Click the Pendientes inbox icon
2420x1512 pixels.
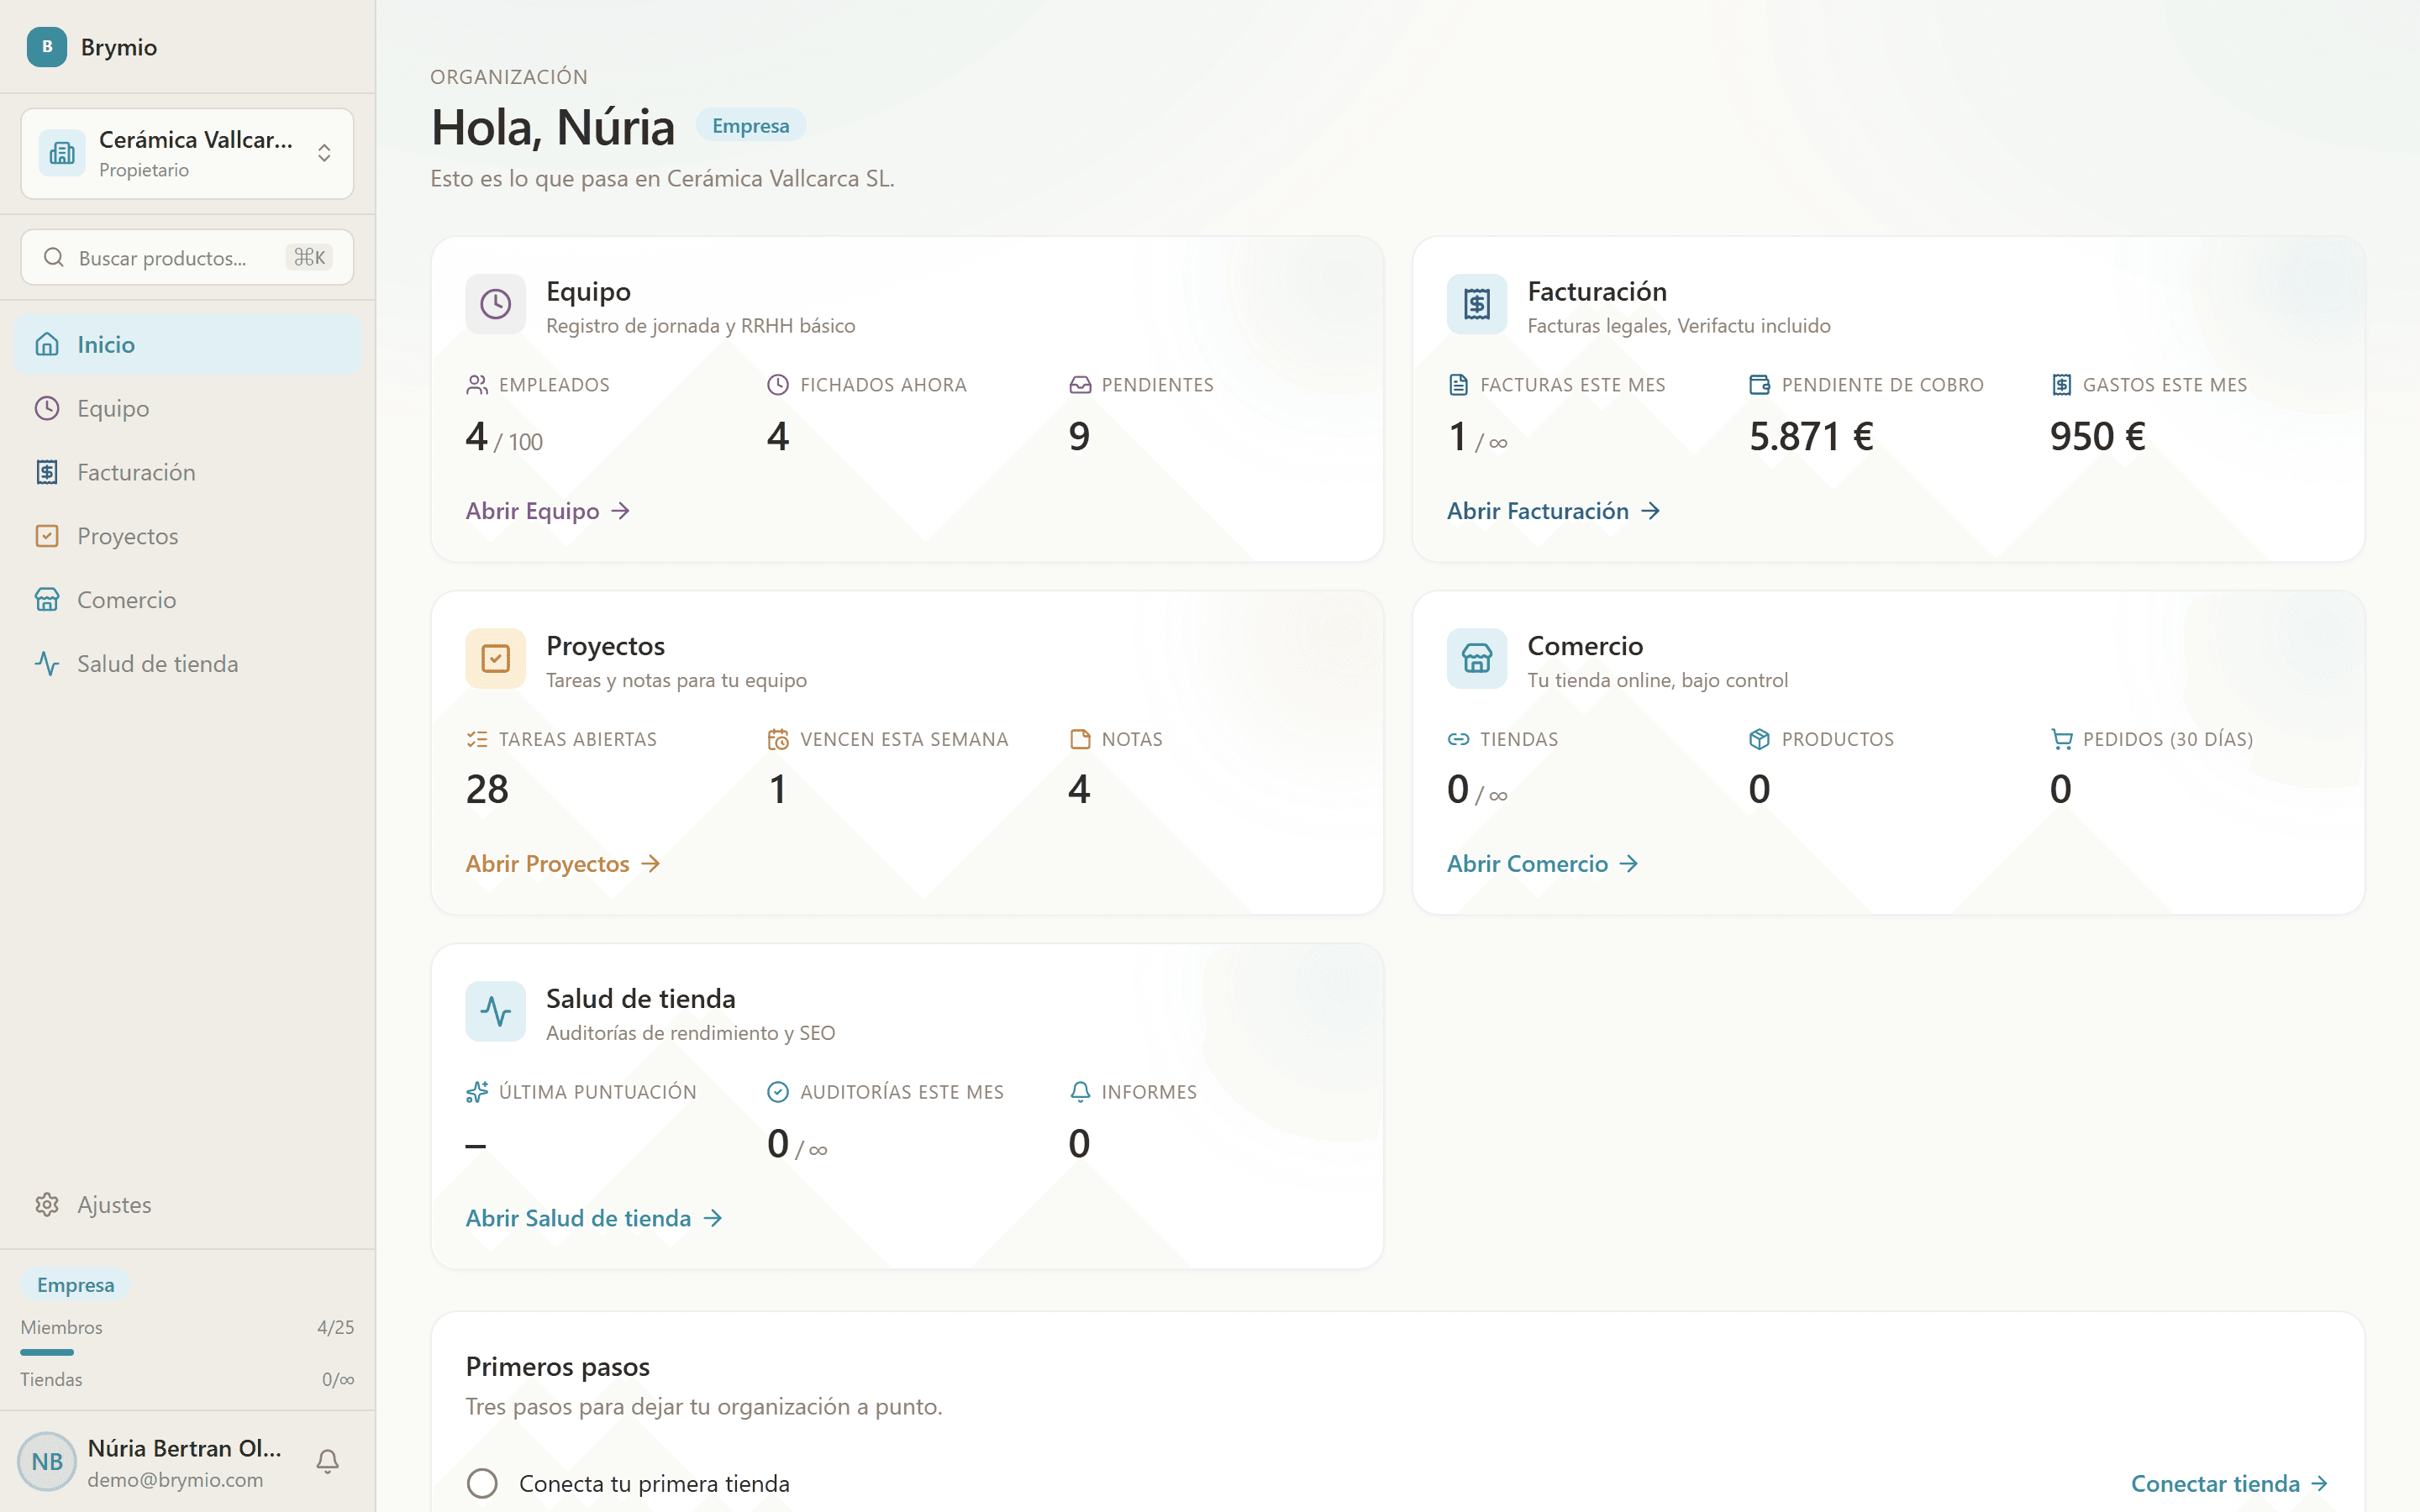tap(1080, 385)
